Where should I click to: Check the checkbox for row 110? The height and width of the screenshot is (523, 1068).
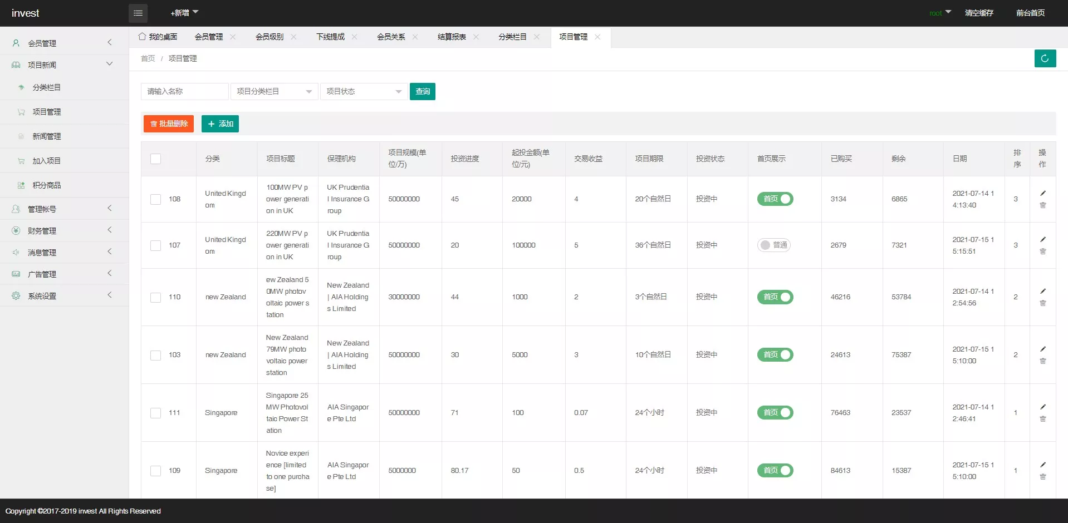pos(156,298)
